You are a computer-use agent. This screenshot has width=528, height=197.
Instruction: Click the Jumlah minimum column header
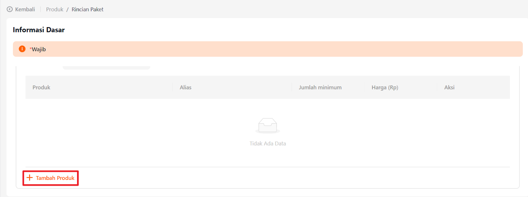point(320,87)
